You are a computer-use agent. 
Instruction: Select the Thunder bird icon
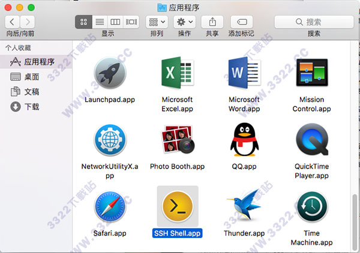244,204
